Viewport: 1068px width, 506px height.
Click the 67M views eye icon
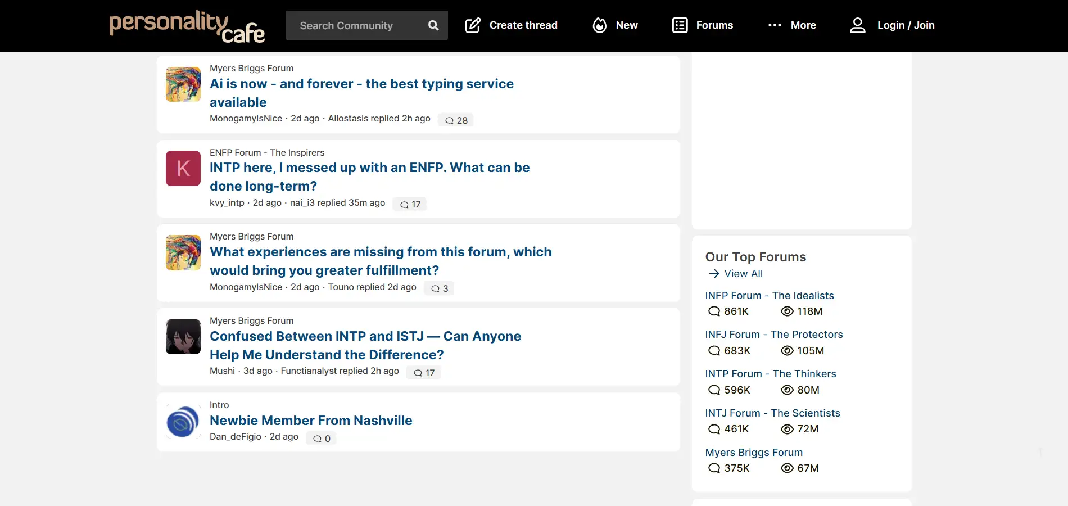click(787, 468)
